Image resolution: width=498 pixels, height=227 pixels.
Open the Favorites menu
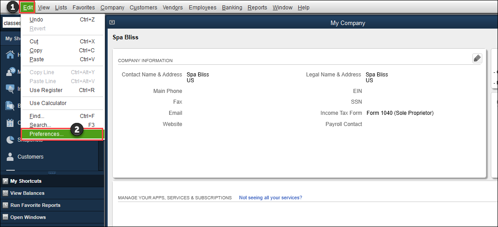pyautogui.click(x=83, y=7)
